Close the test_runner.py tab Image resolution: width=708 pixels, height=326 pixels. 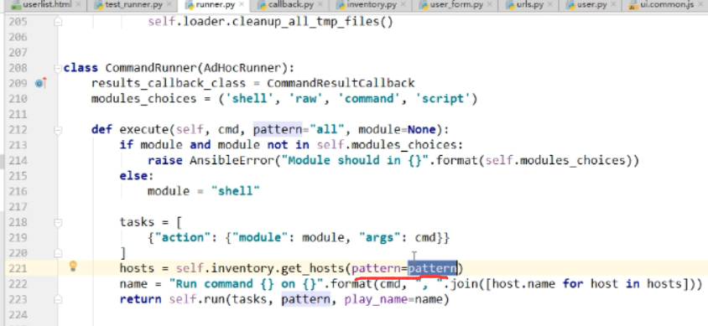point(169,5)
